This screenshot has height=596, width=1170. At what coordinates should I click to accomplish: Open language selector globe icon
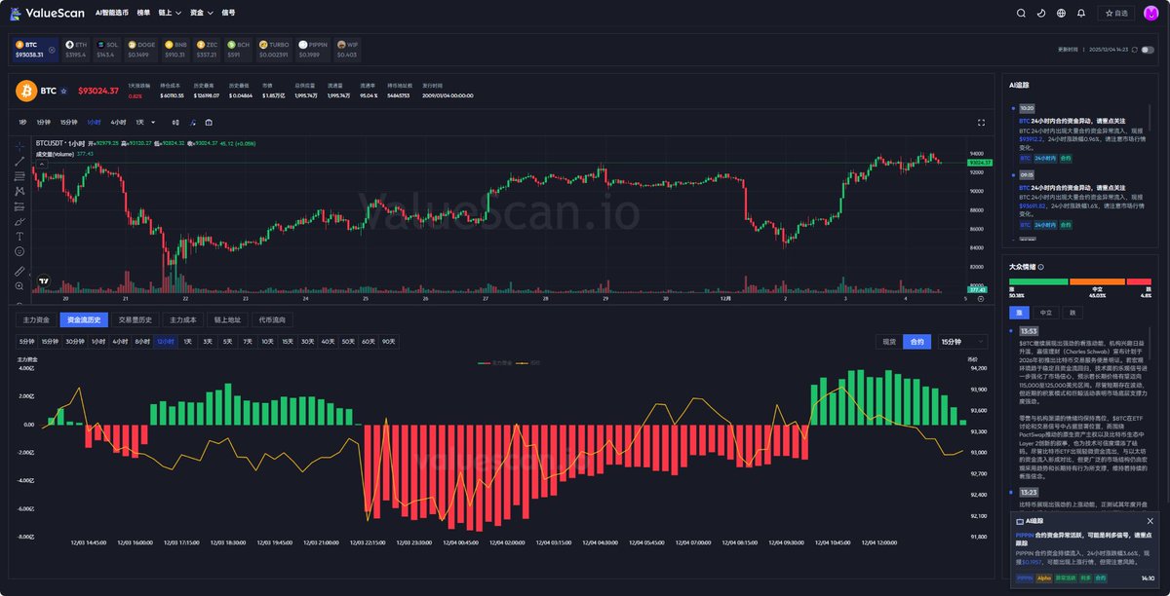(x=1061, y=13)
